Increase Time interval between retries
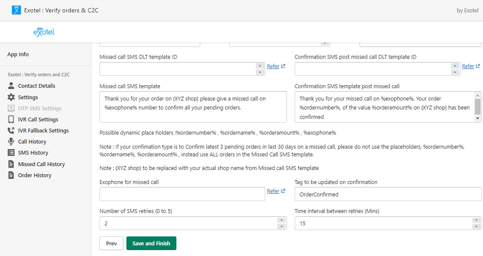The height and width of the screenshot is (256, 483). 476,220
